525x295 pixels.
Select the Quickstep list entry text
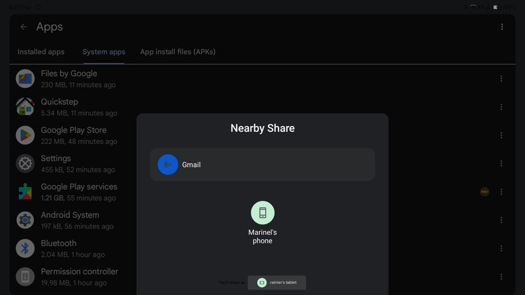point(59,102)
